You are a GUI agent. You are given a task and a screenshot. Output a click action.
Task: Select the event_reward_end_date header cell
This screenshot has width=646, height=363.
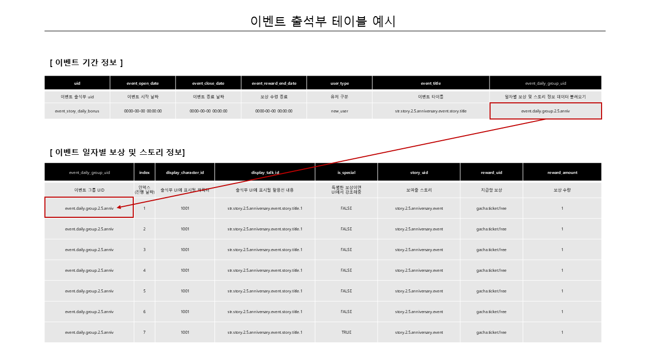point(274,83)
